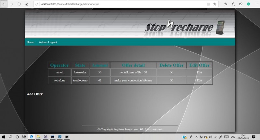
Task: Edit the vodafone tatadocomo offer
Action: click(x=199, y=80)
